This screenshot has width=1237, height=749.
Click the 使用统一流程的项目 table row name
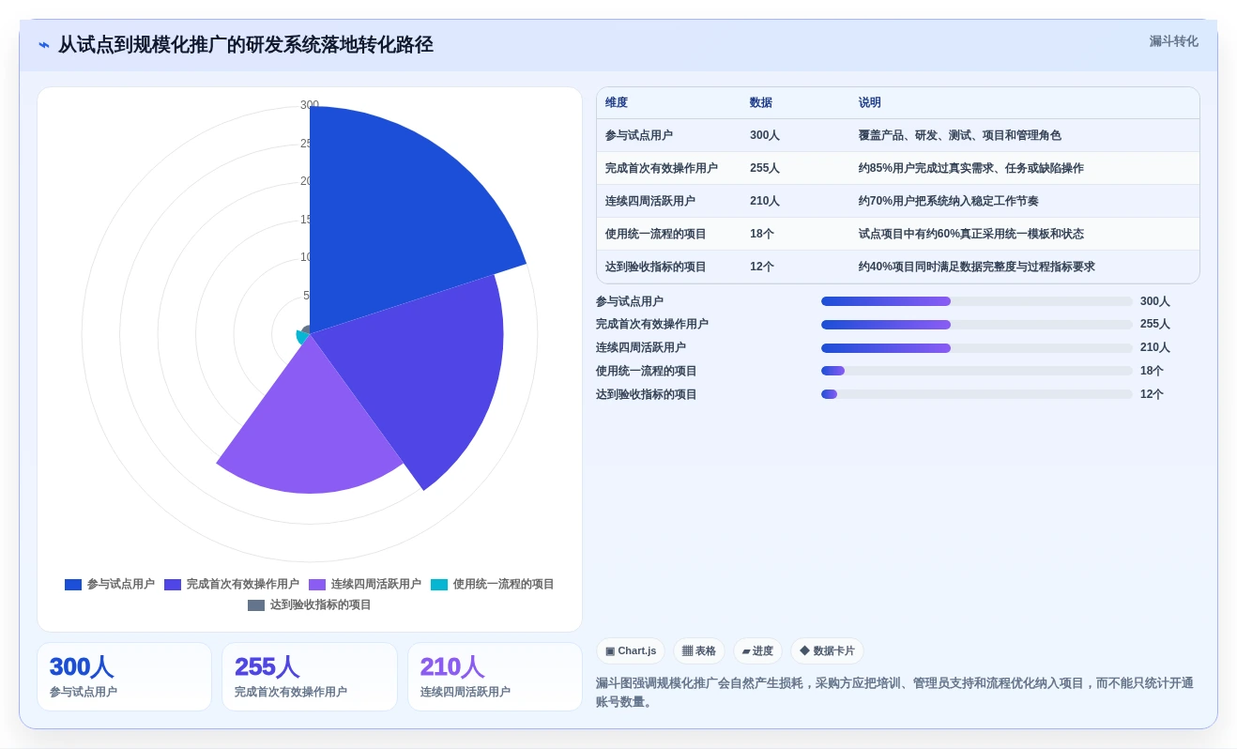coord(656,235)
